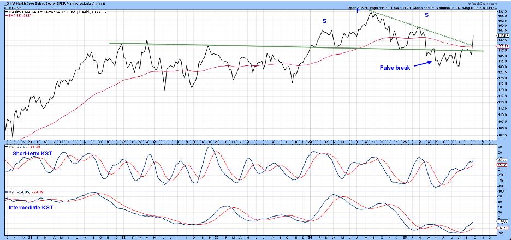Click the 22 year marker on main timeline
Screen dimensions: 511x240
pyautogui.click(x=123, y=140)
